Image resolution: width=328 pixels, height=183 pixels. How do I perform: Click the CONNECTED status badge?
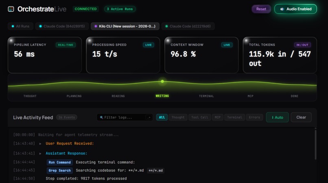click(x=86, y=9)
